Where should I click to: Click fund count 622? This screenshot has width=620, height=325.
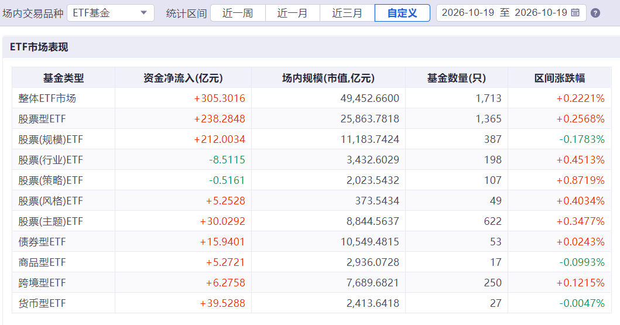[493, 221]
